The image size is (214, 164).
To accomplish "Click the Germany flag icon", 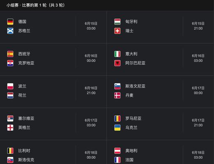I will [x=10, y=22].
